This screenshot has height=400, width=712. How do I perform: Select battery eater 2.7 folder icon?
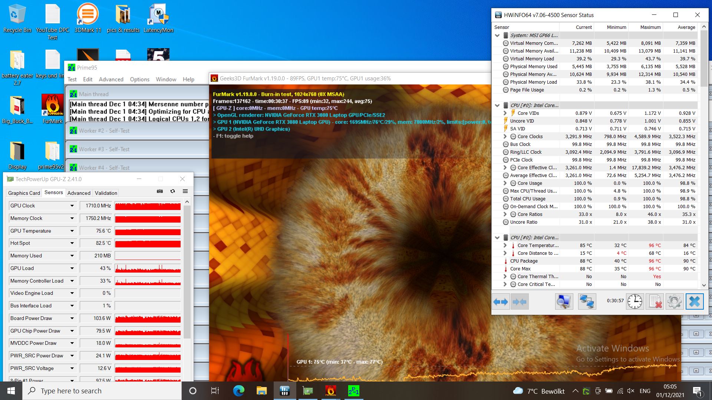17,67
